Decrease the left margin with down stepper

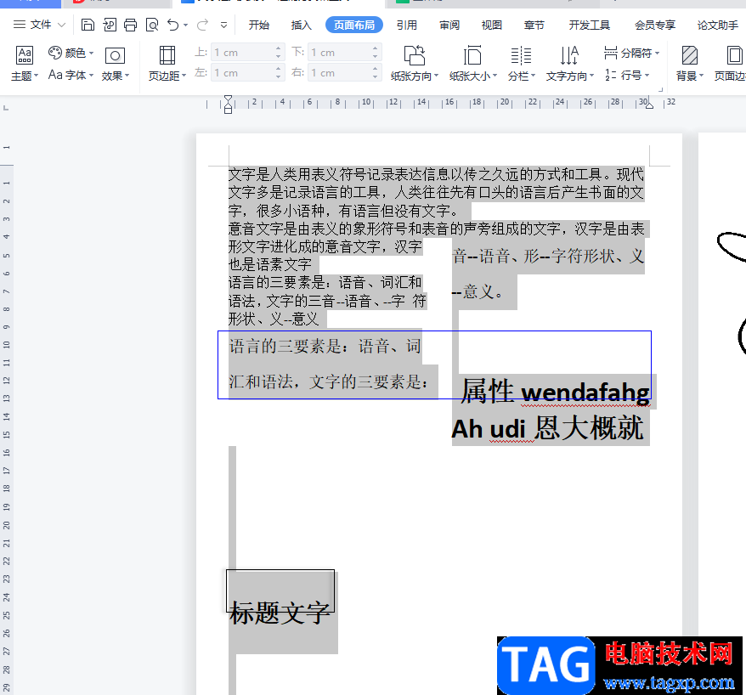pyautogui.click(x=279, y=77)
